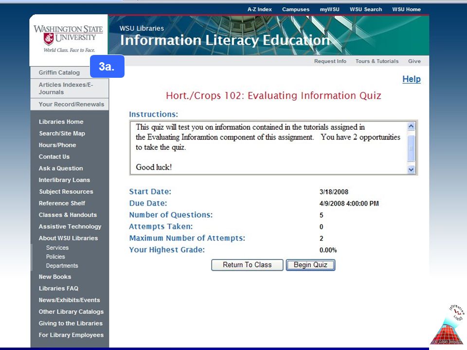Viewport: 467px width, 350px height.
Task: Open the Services sub-link
Action: tap(57, 247)
